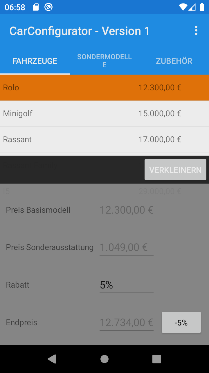This screenshot has height=373, width=209.
Task: Switch to the Sondermodelle tab
Action: 105,61
